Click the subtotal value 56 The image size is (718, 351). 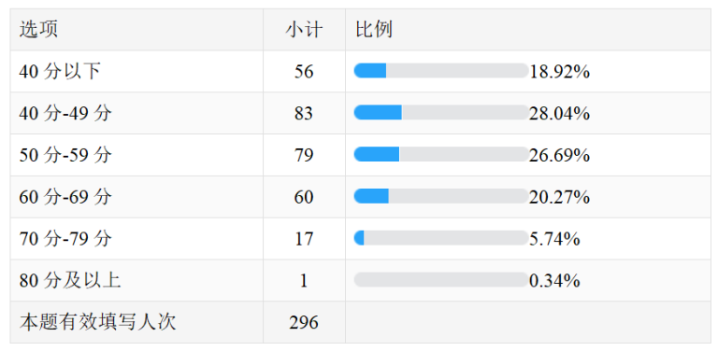(304, 72)
